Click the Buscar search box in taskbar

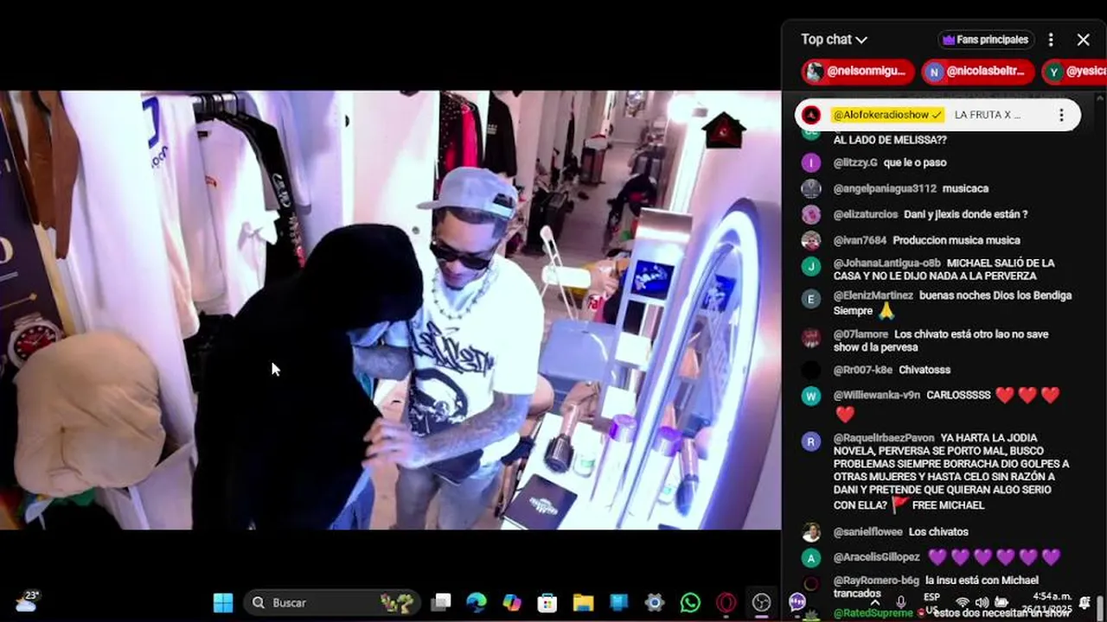pyautogui.click(x=332, y=602)
